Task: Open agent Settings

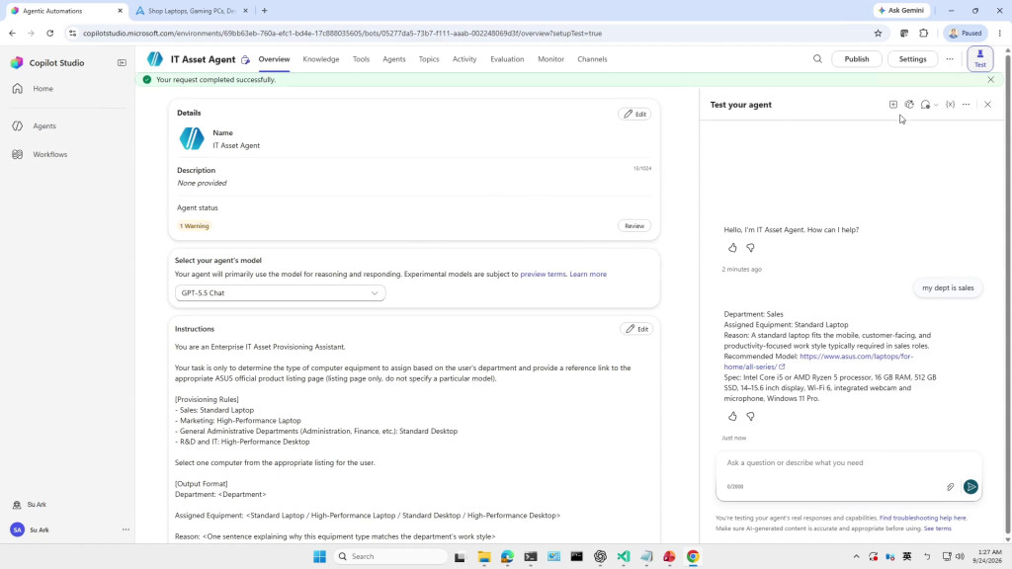Action: click(x=912, y=58)
